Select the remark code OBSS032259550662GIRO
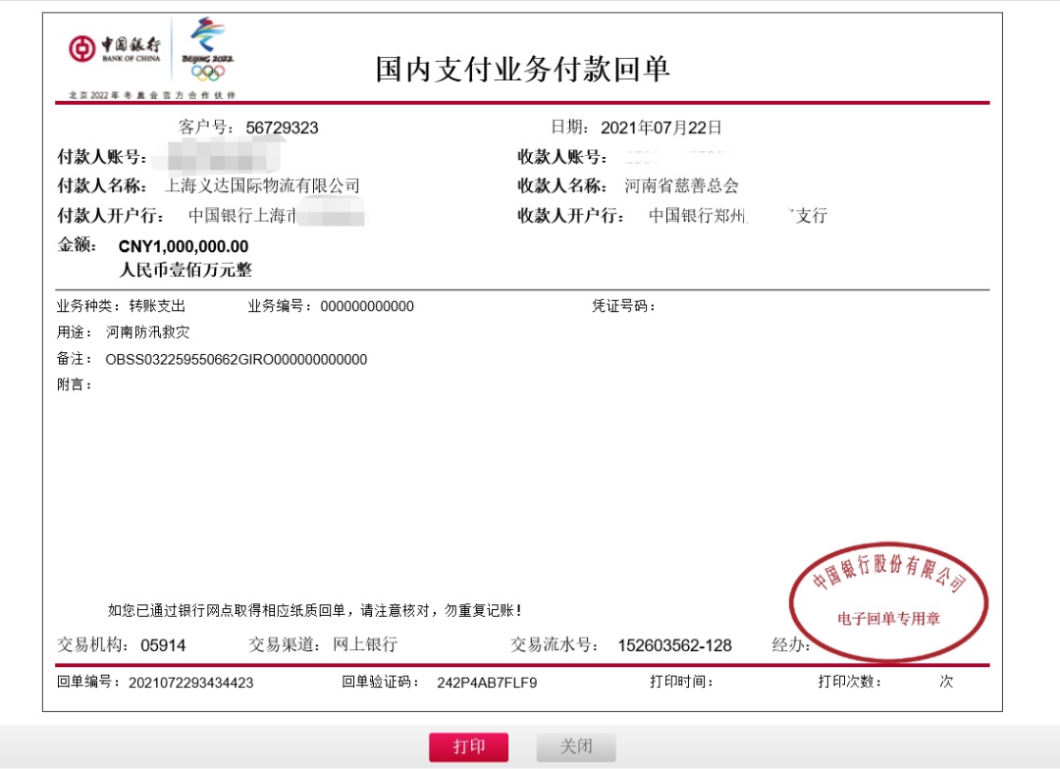 pos(236,360)
